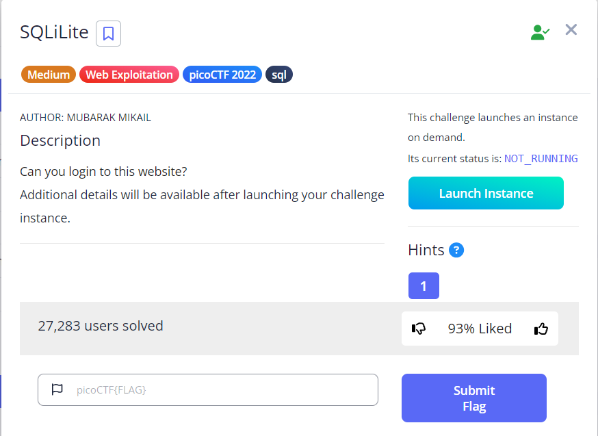This screenshot has height=436, width=598.
Task: Click the flag icon inside the answer field
Action: pos(55,389)
